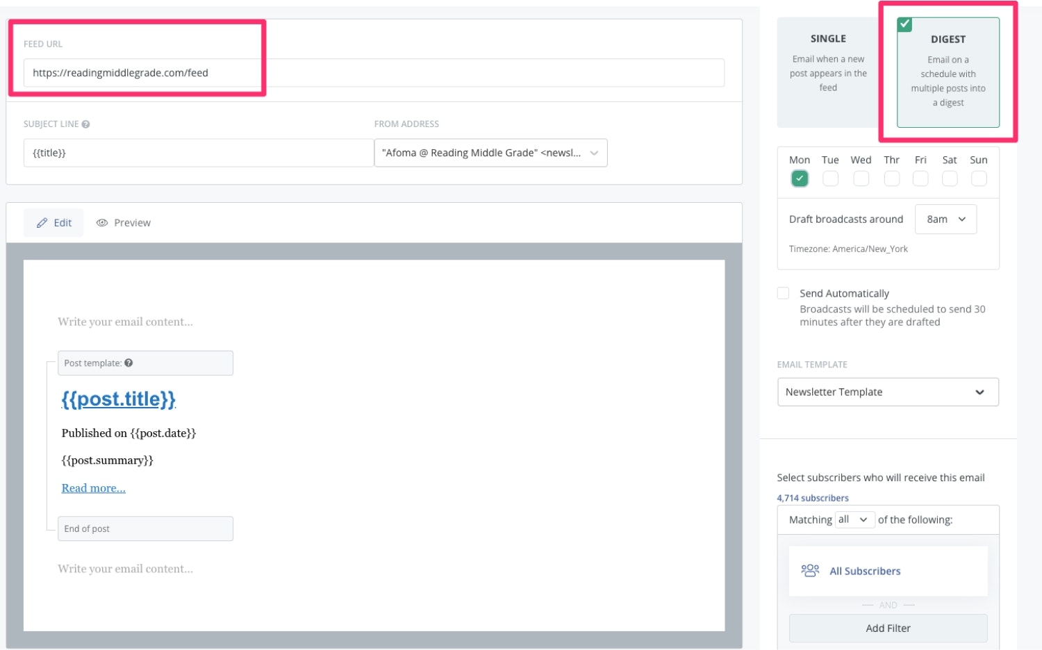Screen dimensions: 1042x650
Task: Enable Send Automatically checkbox
Action: (784, 293)
